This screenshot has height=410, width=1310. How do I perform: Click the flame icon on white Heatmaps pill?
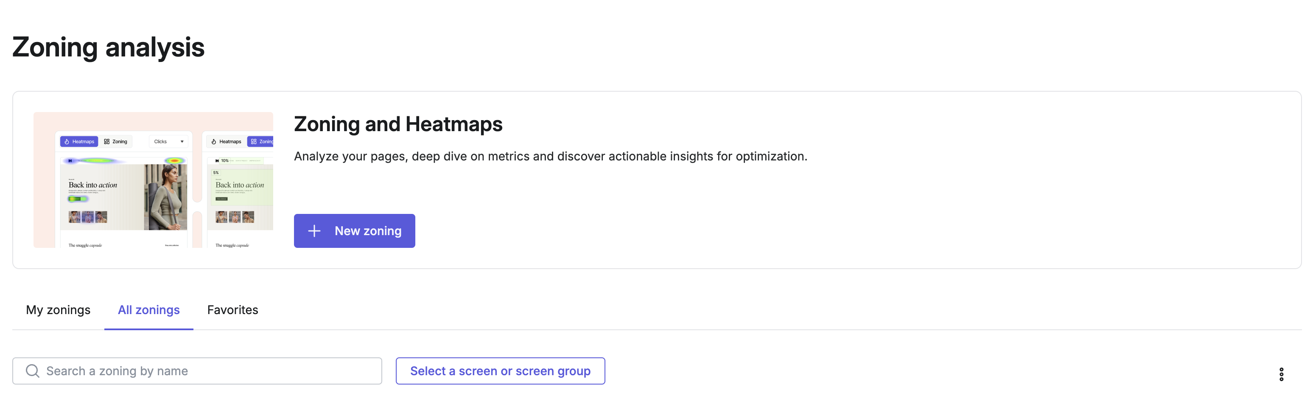(213, 141)
